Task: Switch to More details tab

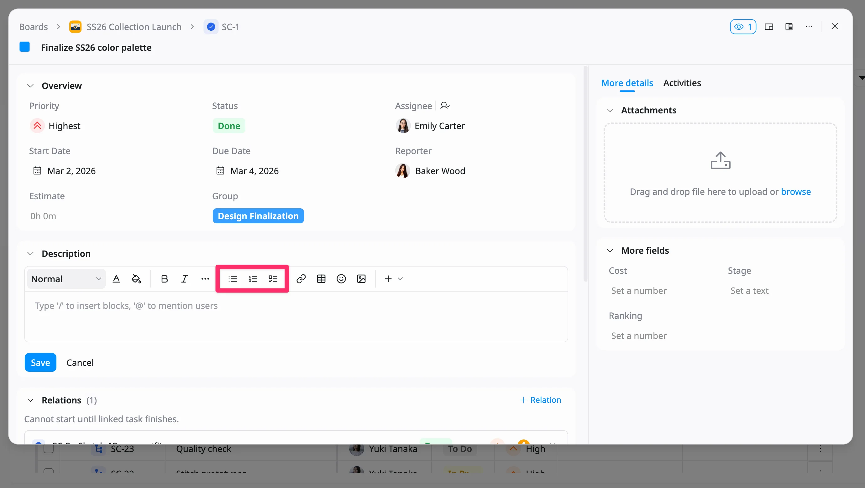Action: [x=627, y=83]
